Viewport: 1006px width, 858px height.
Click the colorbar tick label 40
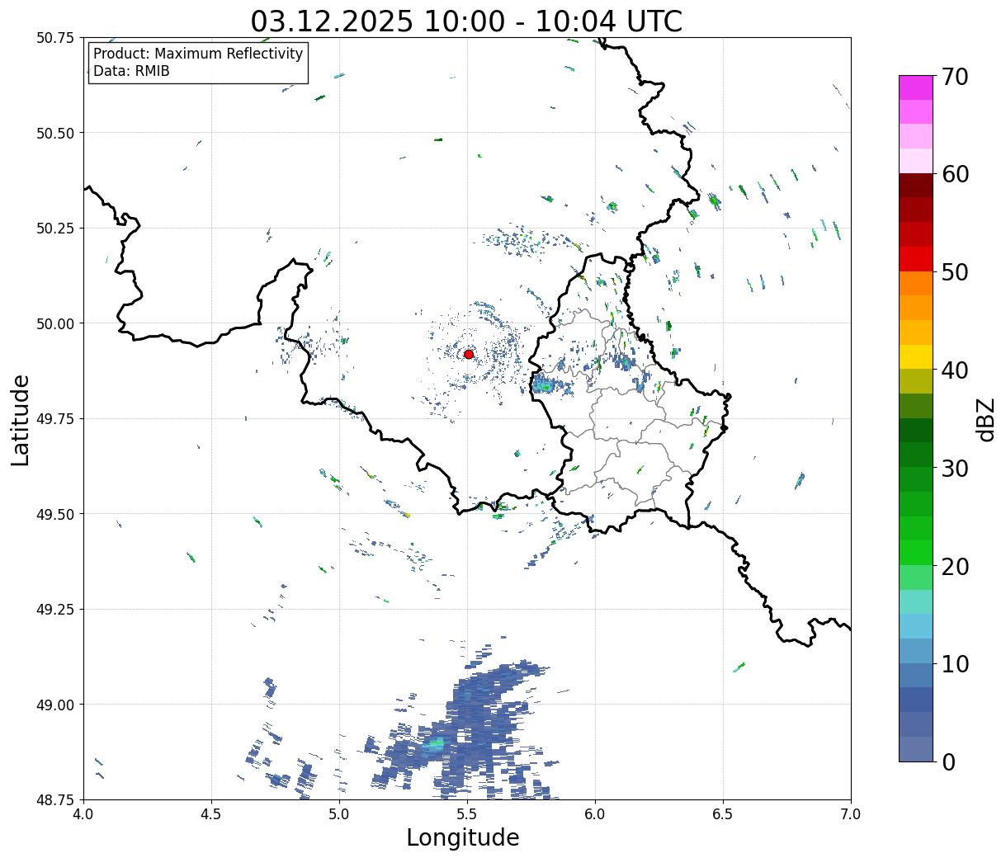955,370
